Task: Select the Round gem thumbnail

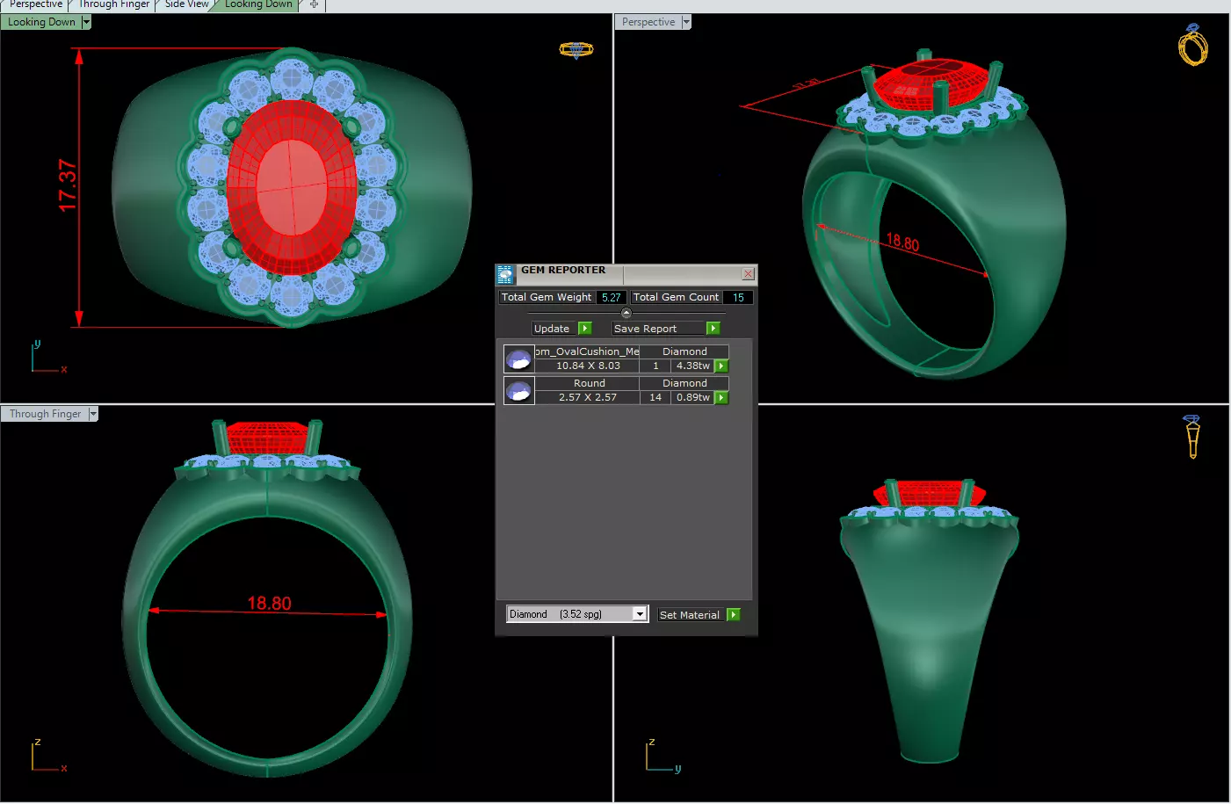Action: coord(518,390)
